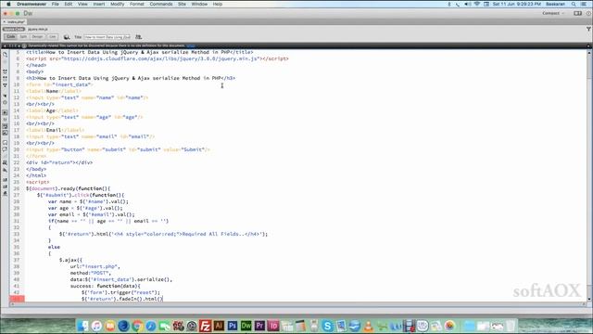
Task: Click the div id="return" line
Action: (x=59, y=162)
